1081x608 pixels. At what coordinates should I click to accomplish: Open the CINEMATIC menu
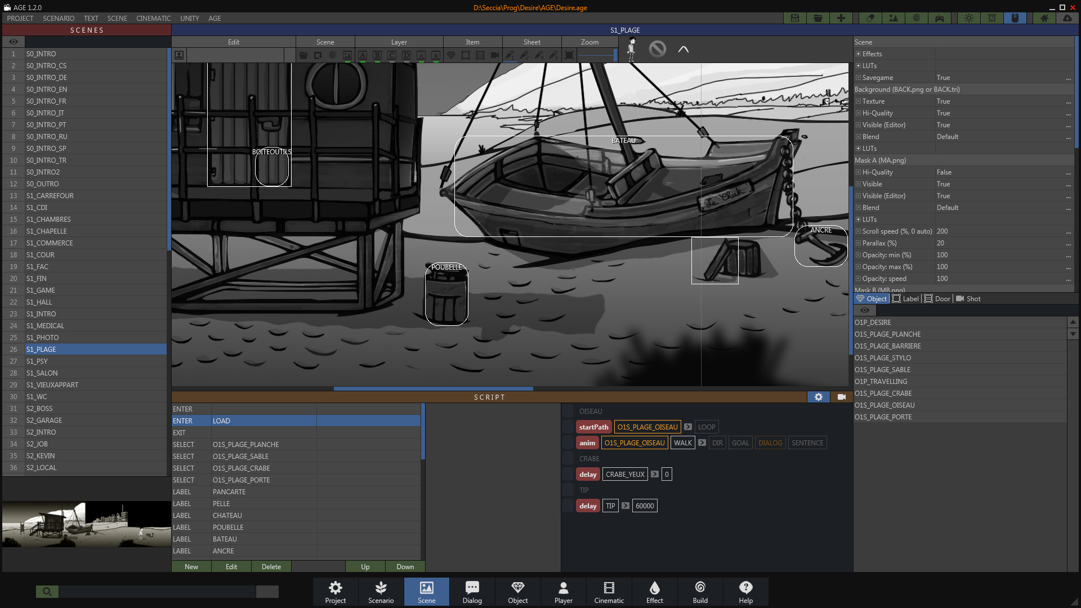[x=153, y=18]
